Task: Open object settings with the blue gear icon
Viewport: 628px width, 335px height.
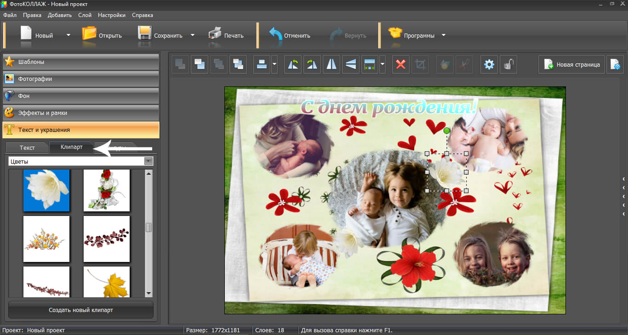Action: click(489, 64)
